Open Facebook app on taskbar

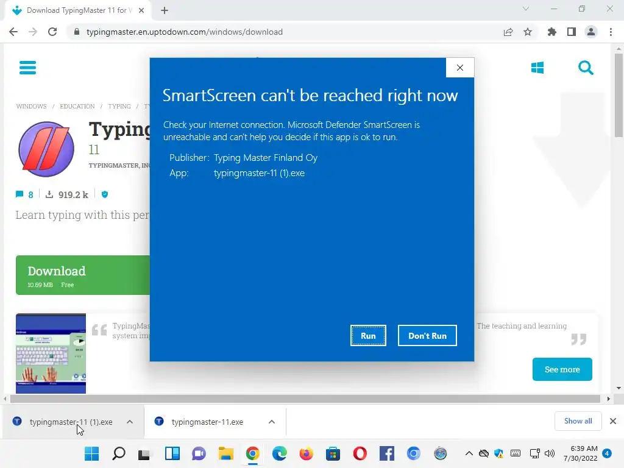(x=386, y=453)
